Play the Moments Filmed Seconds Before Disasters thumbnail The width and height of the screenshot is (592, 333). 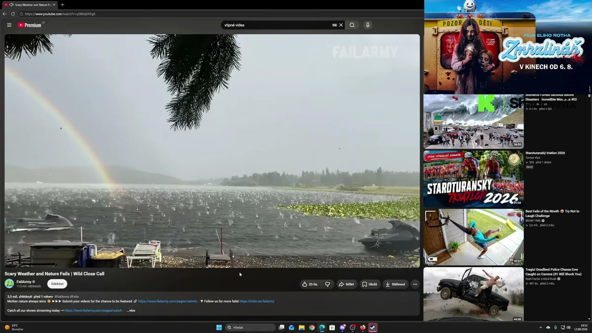(x=474, y=121)
